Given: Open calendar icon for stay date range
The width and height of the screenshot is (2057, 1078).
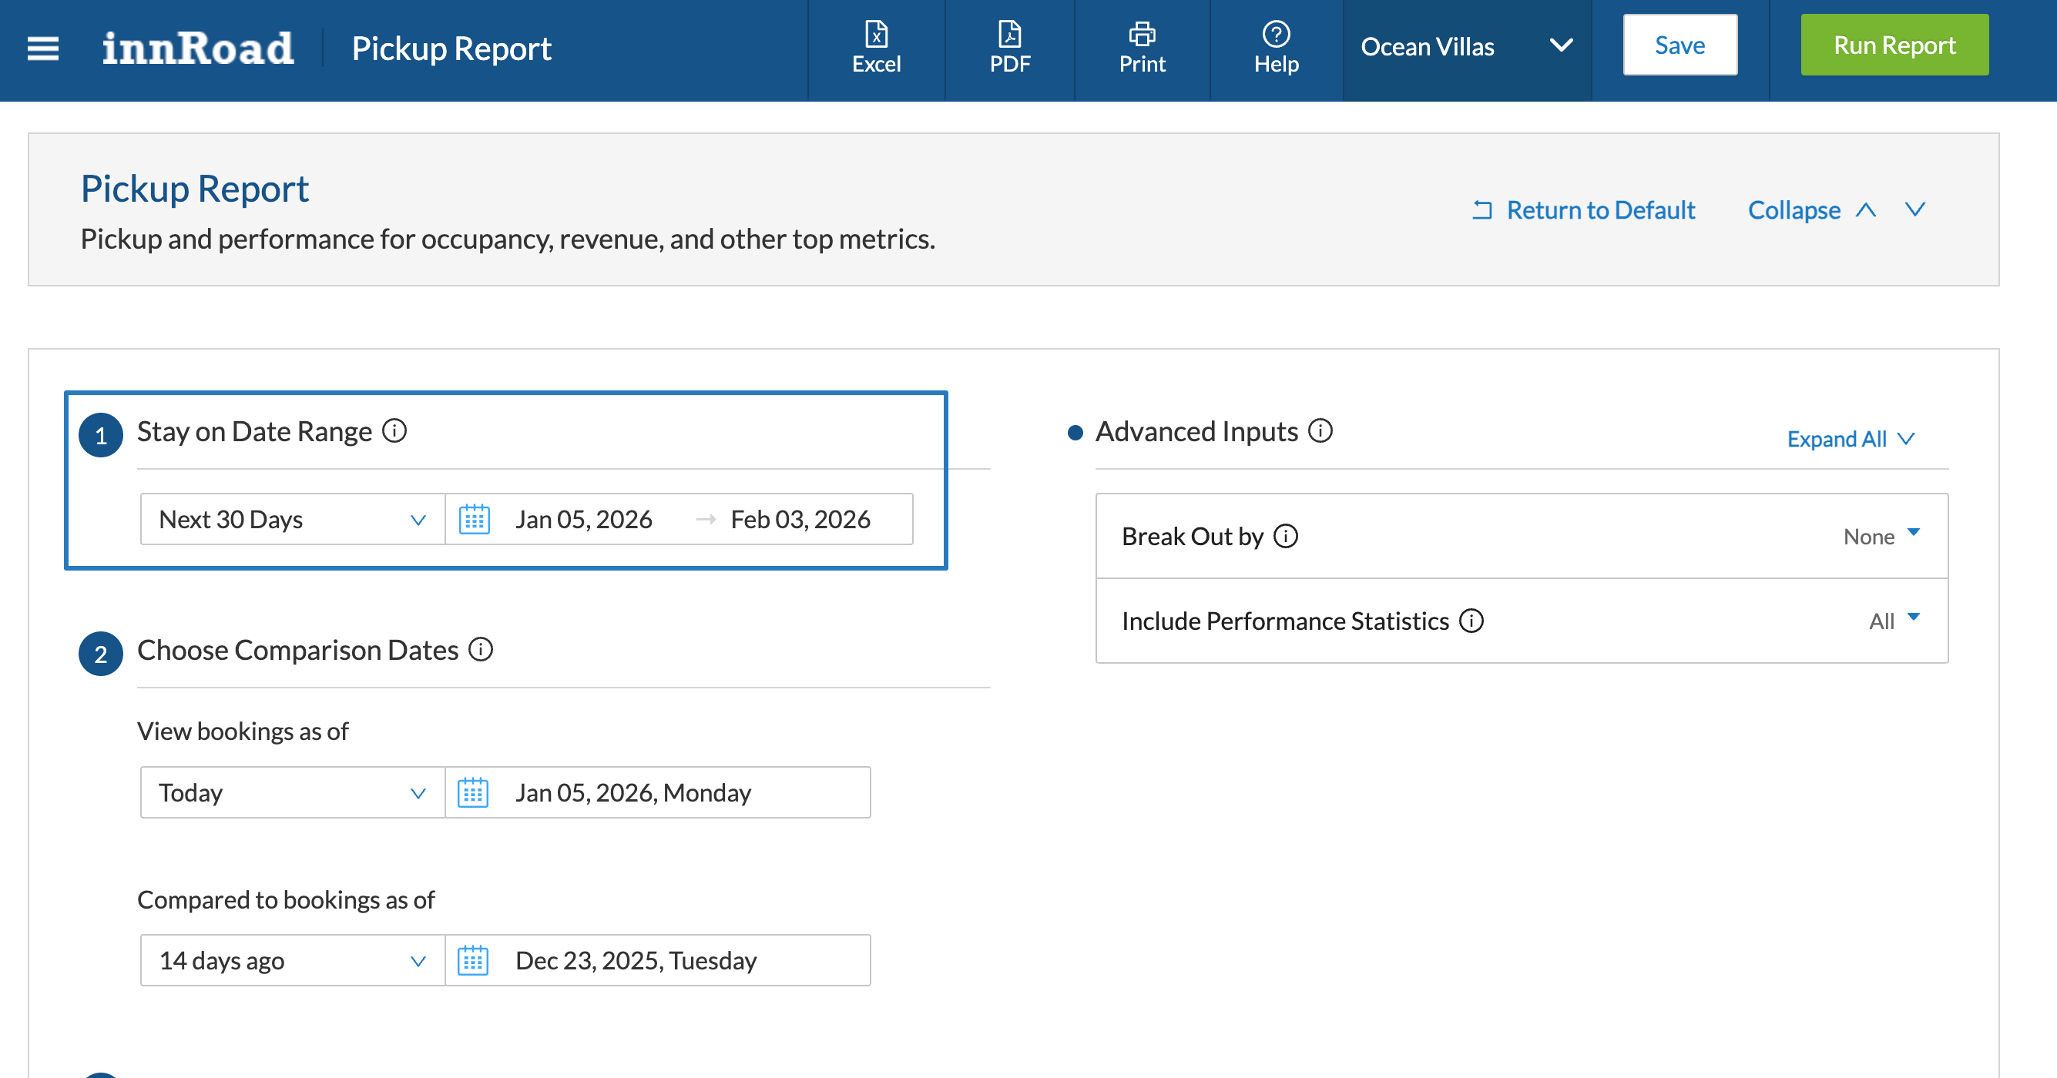Looking at the screenshot, I should pos(475,520).
